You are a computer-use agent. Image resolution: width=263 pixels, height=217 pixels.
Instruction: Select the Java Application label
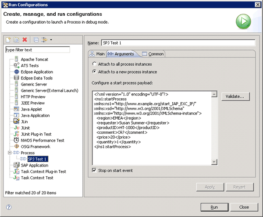(35, 115)
